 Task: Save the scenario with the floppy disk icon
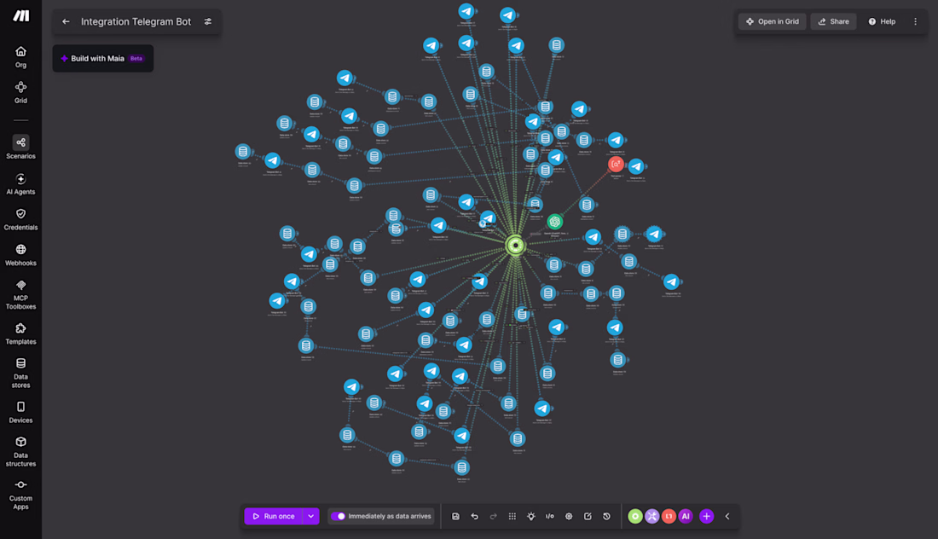point(455,516)
